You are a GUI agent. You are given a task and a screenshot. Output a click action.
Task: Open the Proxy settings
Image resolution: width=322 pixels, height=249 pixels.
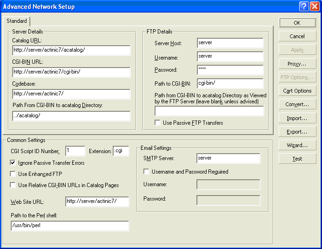tap(297, 64)
